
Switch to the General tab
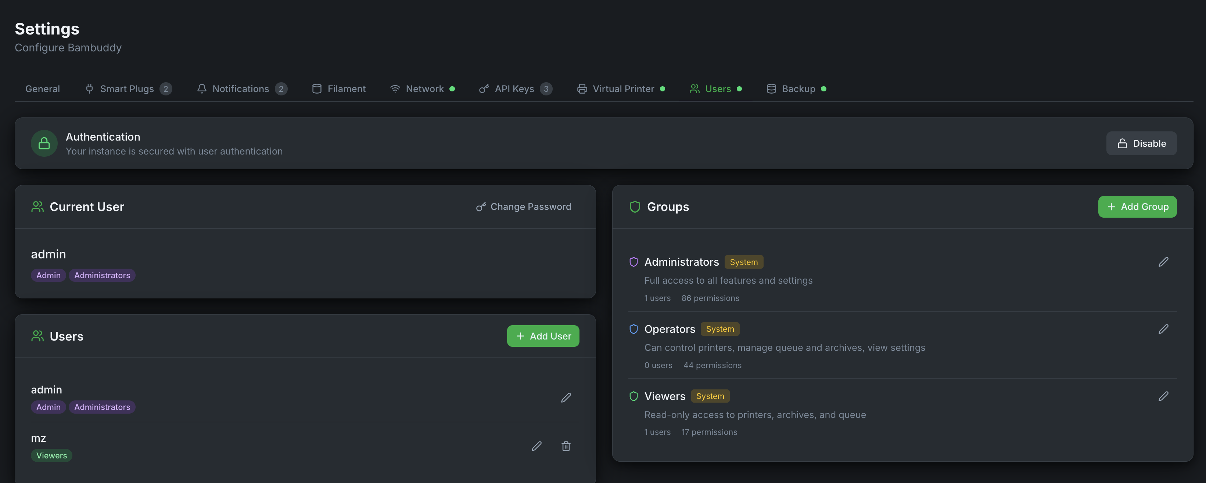click(42, 88)
